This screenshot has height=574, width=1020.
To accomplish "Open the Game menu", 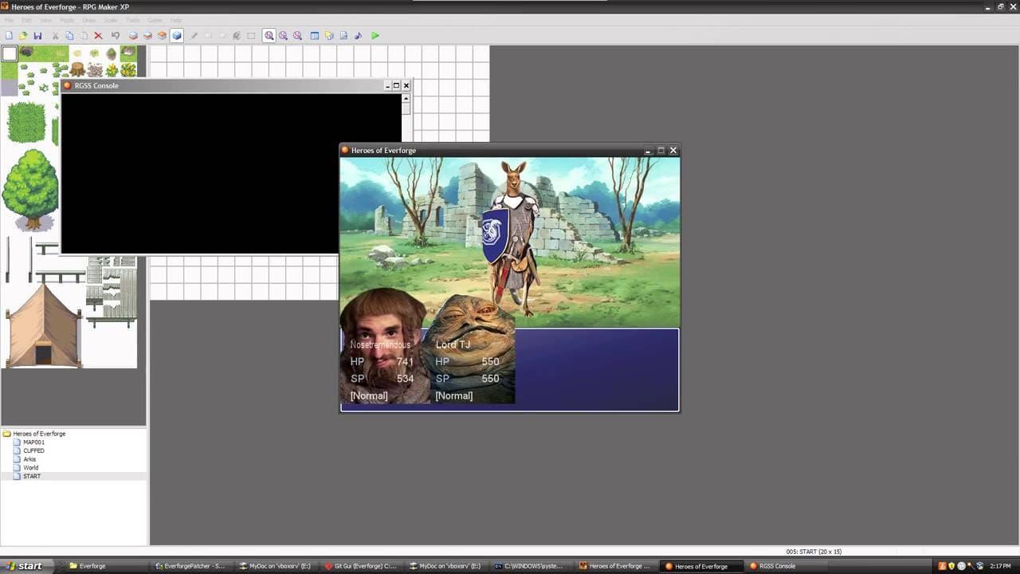I will pos(155,20).
